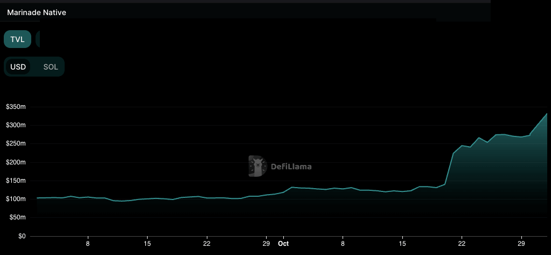Screen dimensions: 551x255
Task: Click the Oct date label
Action: click(x=283, y=243)
